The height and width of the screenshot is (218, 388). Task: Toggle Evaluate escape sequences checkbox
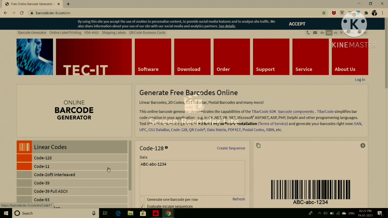142,206
